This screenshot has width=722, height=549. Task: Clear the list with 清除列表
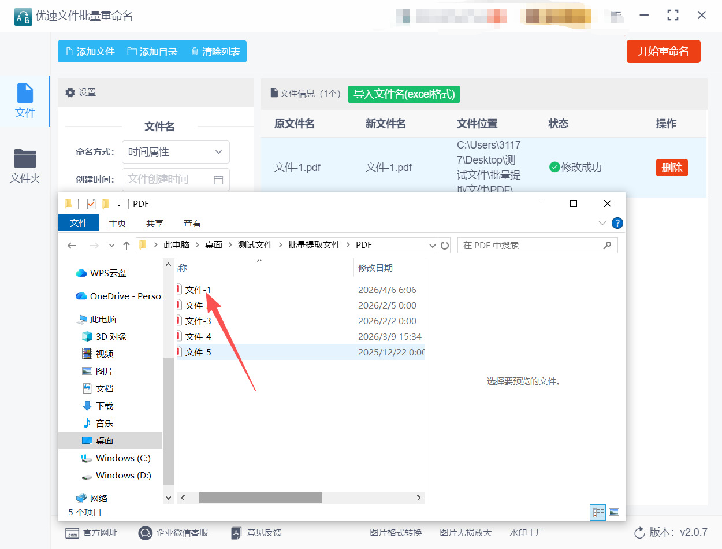(215, 51)
